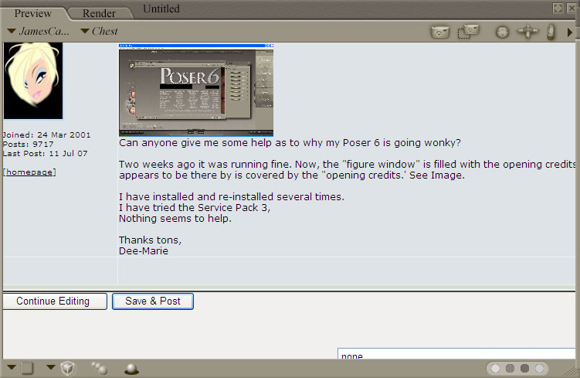The image size is (580, 378).
Task: Open the homepage link
Action: pyautogui.click(x=29, y=172)
